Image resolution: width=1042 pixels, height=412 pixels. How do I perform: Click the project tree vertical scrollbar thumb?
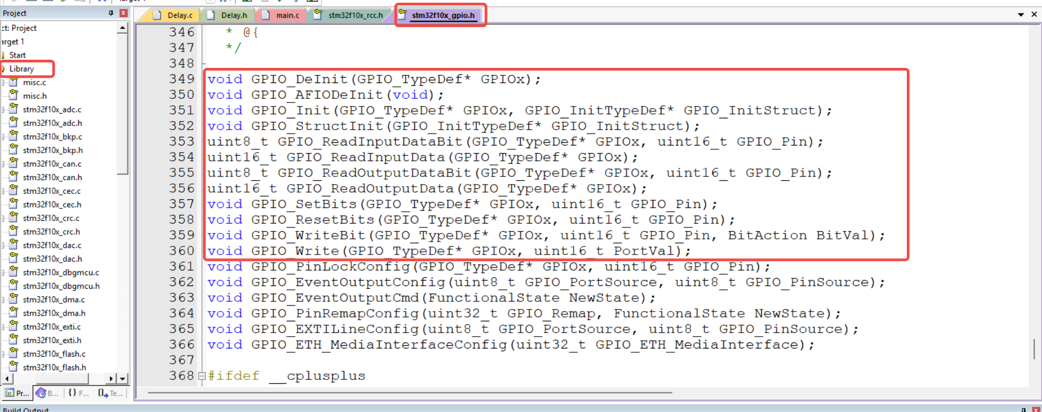(123, 103)
